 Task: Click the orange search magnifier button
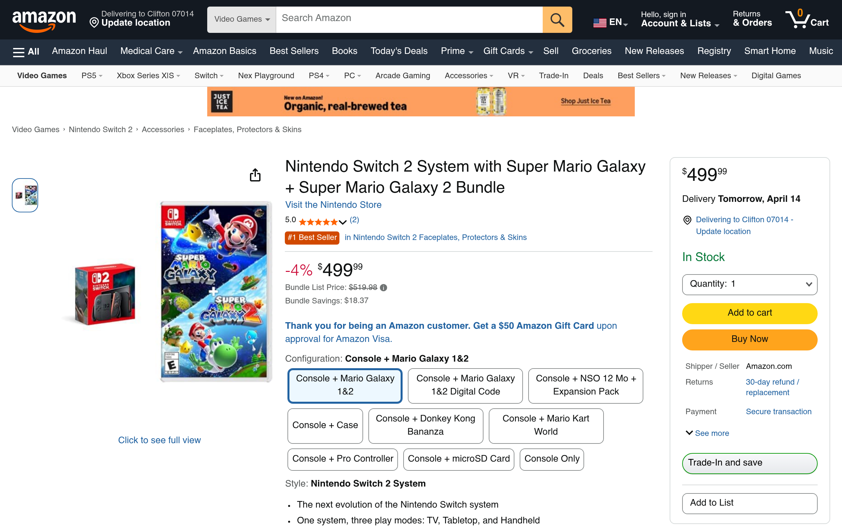[557, 20]
